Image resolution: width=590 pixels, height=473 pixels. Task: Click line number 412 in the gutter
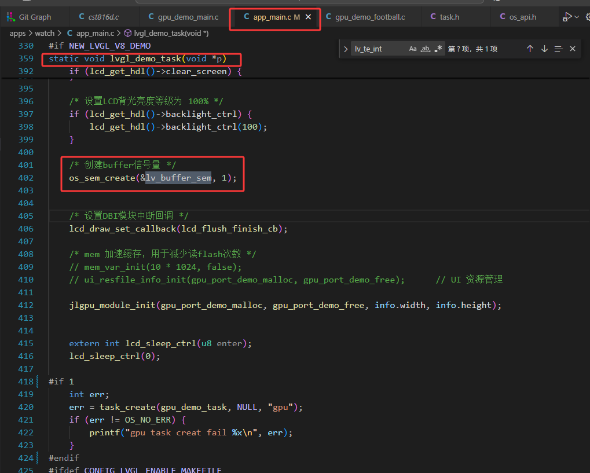click(x=25, y=305)
